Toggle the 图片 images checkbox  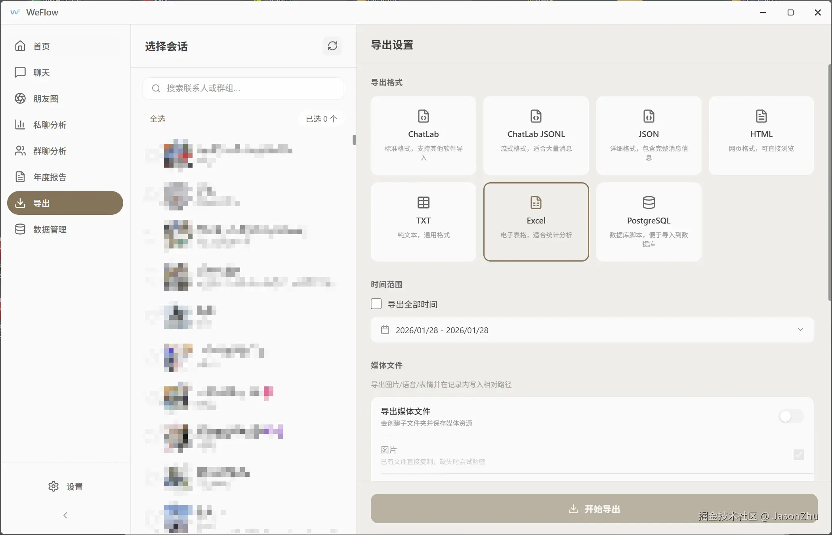[x=798, y=455]
